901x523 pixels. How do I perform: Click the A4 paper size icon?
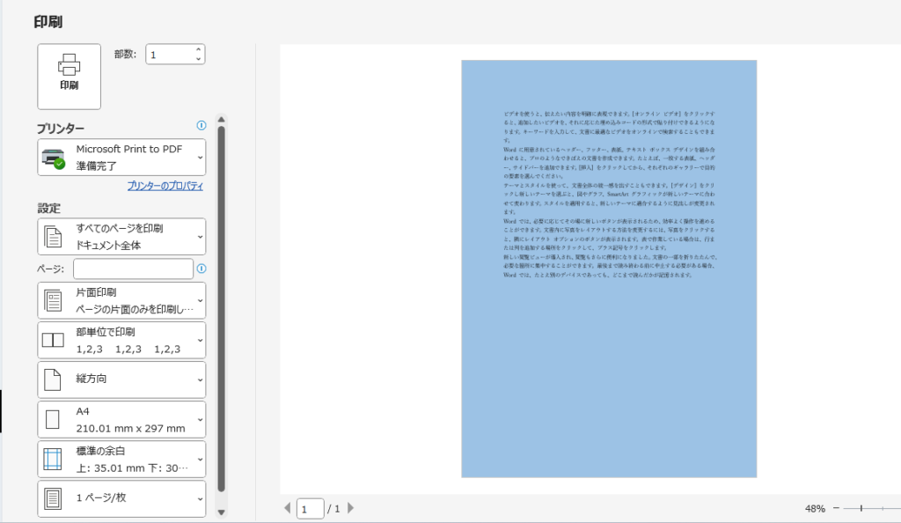tap(52, 420)
